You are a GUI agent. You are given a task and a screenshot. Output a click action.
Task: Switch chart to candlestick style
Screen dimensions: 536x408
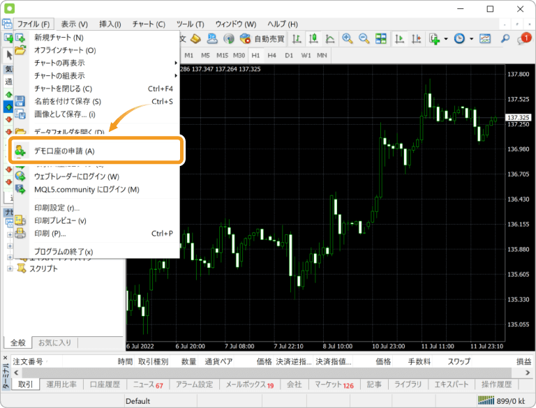[x=313, y=38]
